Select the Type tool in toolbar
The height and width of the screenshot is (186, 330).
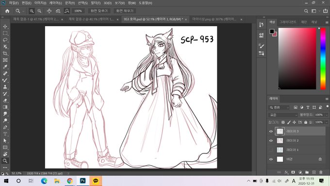5,134
